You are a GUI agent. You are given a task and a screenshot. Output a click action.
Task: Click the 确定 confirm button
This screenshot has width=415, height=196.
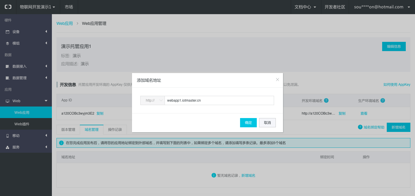(248, 123)
